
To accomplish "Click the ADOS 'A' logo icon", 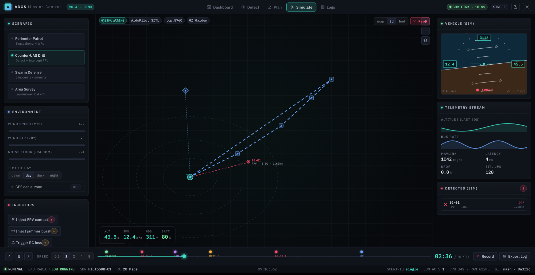I will [8, 7].
